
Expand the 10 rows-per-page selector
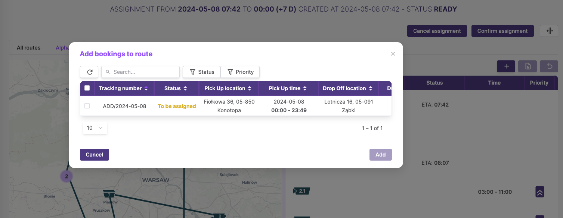(x=95, y=128)
